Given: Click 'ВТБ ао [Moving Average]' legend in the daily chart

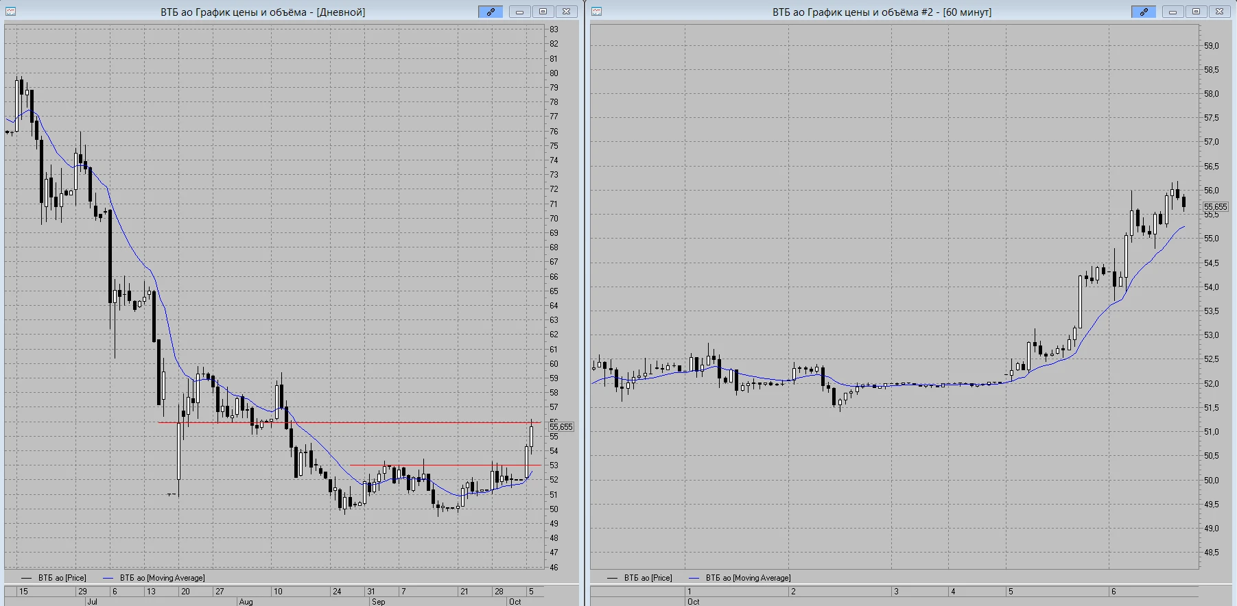Looking at the screenshot, I should (x=162, y=578).
